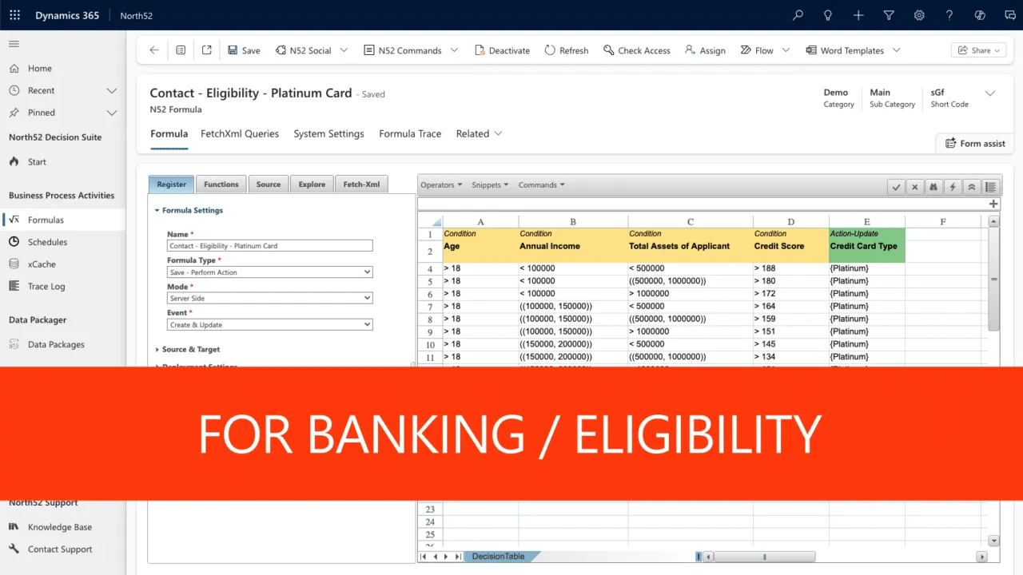Viewport: 1023px width, 575px height.
Task: Open the settings gear in the top bar
Action: [919, 15]
